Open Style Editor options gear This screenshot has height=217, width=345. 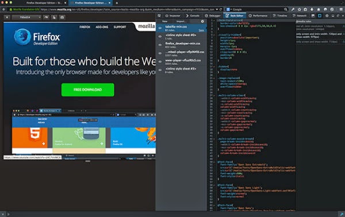pos(202,21)
